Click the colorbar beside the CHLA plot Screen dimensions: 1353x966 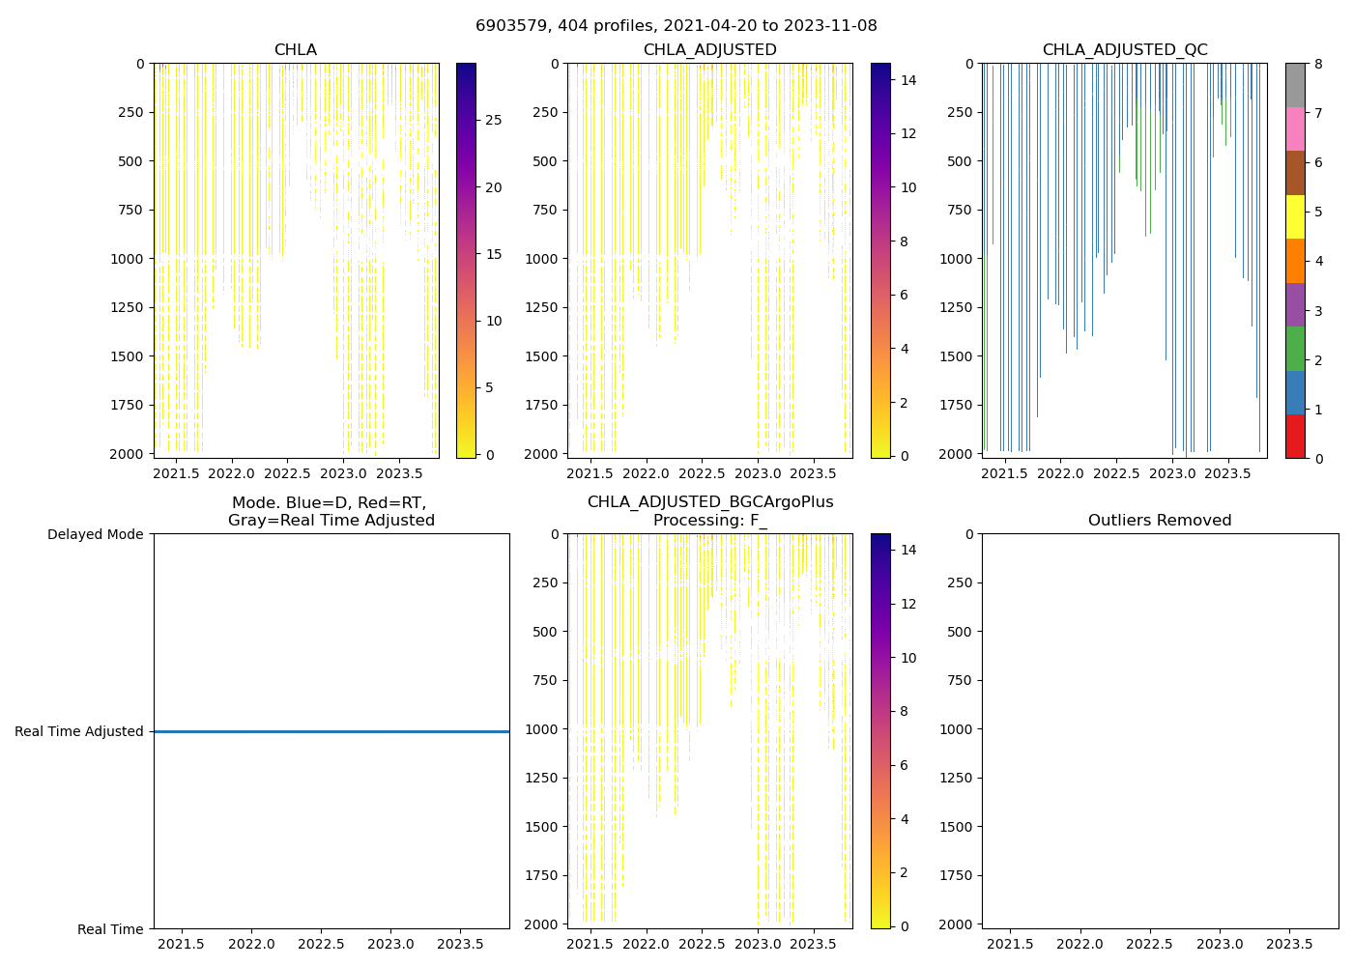tap(466, 260)
